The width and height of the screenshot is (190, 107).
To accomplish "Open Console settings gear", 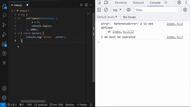I will (x=185, y=10).
